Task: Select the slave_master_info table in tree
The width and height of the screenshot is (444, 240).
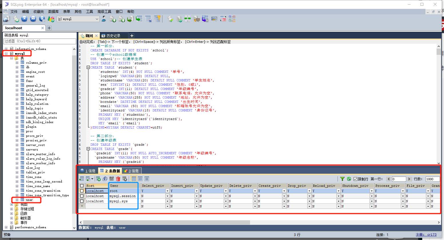Action: tap(40, 154)
